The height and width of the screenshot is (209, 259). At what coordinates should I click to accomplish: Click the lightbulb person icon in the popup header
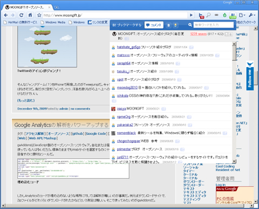tap(175, 25)
